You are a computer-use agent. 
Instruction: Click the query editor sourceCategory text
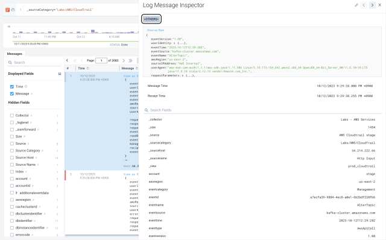(x=60, y=10)
